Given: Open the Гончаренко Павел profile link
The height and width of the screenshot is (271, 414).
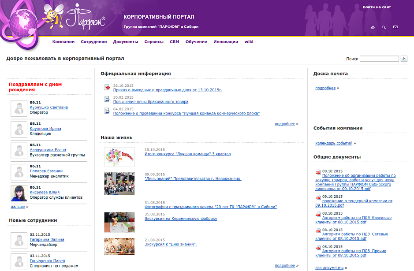Looking at the screenshot, I should coord(47,261).
